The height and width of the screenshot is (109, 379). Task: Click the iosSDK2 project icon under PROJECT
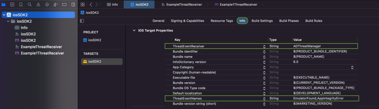point(85,40)
